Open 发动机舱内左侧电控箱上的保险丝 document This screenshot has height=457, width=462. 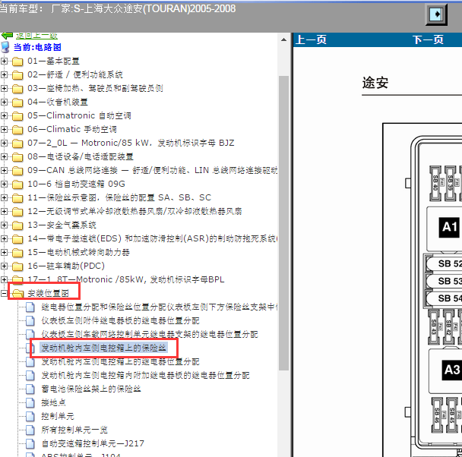click(103, 348)
